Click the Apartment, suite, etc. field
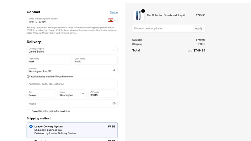The width and height of the screenshot is (251, 141). point(72,84)
